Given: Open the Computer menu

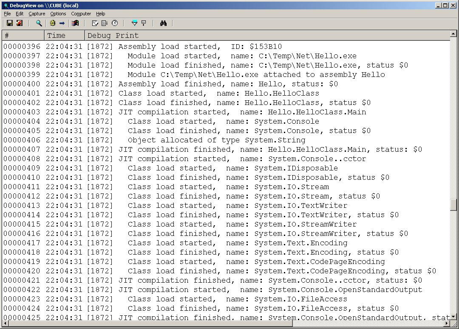Looking at the screenshot, I should click(81, 14).
